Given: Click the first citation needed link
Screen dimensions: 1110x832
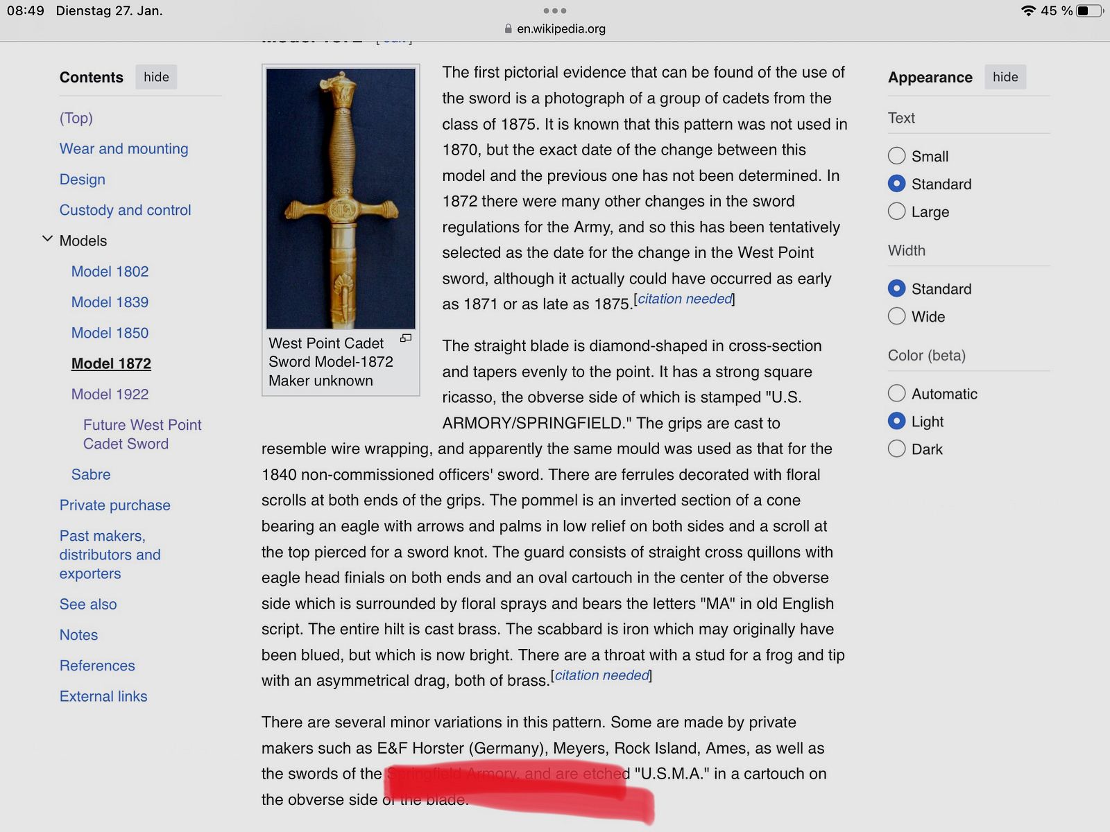Looking at the screenshot, I should tap(685, 299).
